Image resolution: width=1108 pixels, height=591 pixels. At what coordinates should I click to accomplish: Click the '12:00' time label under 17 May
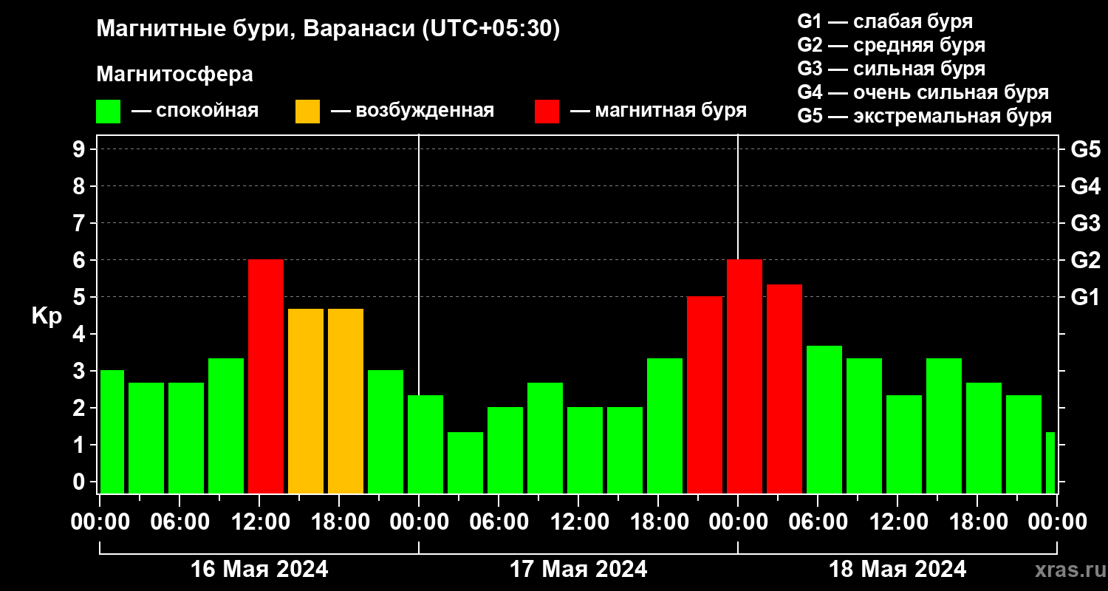[x=578, y=522]
